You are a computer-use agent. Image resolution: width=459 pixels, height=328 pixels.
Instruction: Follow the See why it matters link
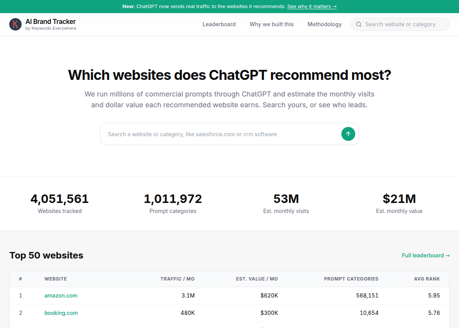click(312, 7)
